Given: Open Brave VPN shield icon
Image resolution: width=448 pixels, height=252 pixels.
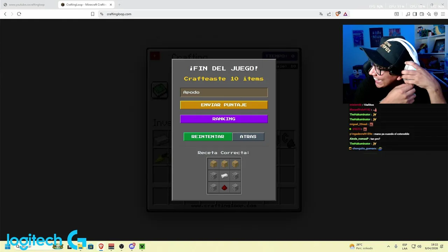Looking at the screenshot, I should (x=436, y=14).
